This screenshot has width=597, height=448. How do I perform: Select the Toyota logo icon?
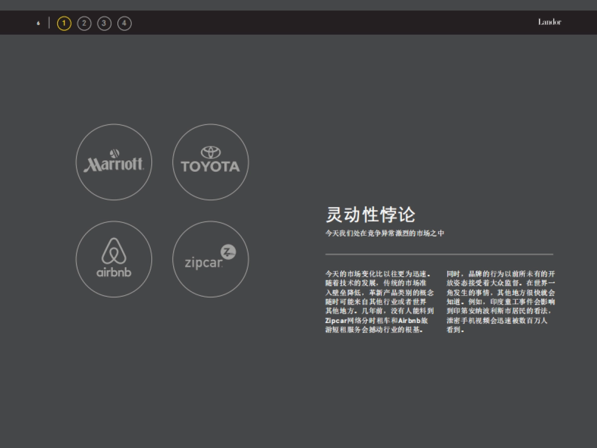pyautogui.click(x=210, y=162)
